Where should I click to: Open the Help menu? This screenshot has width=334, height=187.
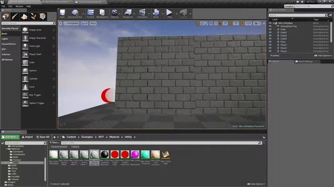point(29,6)
